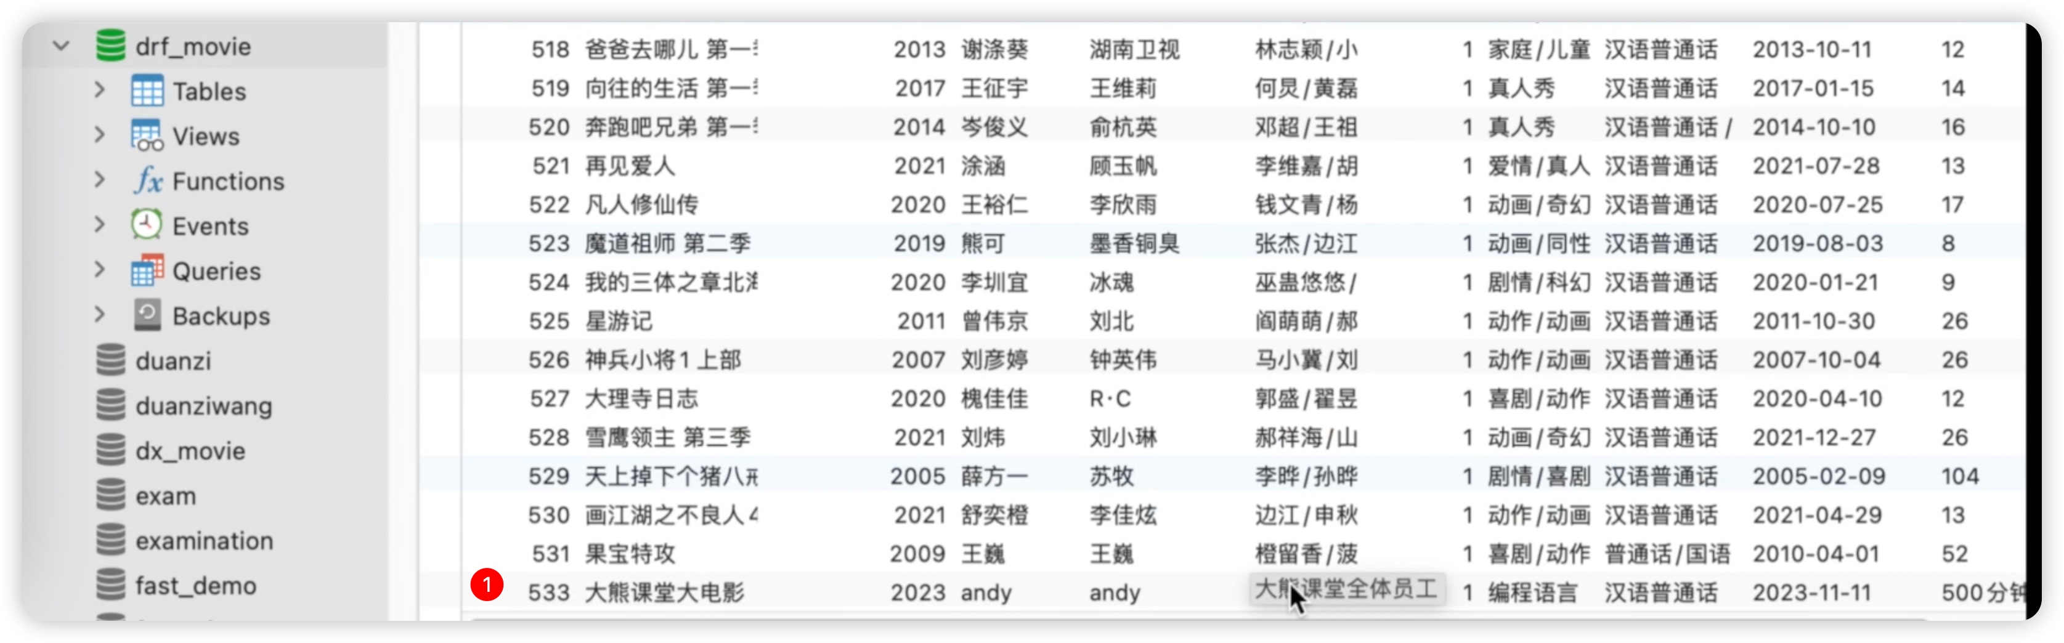Click the title cell 大熊课堂大电影
This screenshot has height=643, width=2064.
664,592
